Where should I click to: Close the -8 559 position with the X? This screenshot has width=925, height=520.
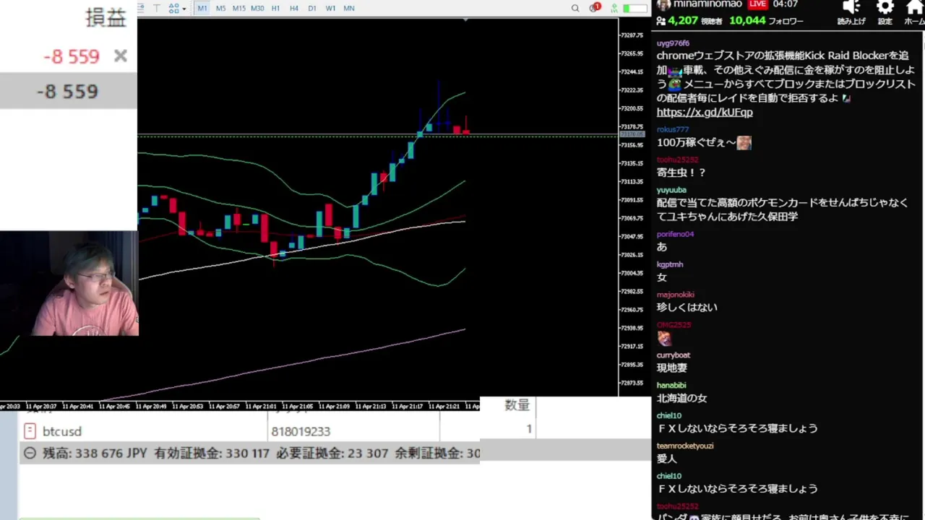(x=121, y=56)
